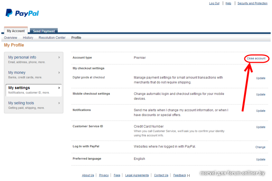Image resolution: width=272 pixels, height=181 pixels.
Task: Open Security and Protection link
Action: tap(252, 3)
